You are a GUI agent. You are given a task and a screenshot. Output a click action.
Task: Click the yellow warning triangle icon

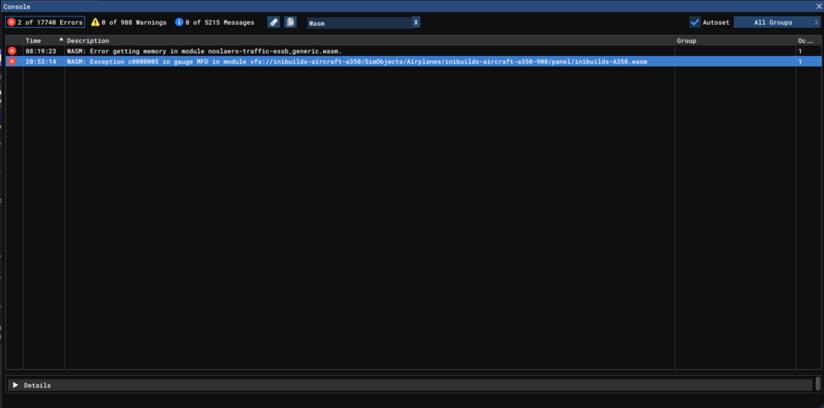(x=96, y=22)
